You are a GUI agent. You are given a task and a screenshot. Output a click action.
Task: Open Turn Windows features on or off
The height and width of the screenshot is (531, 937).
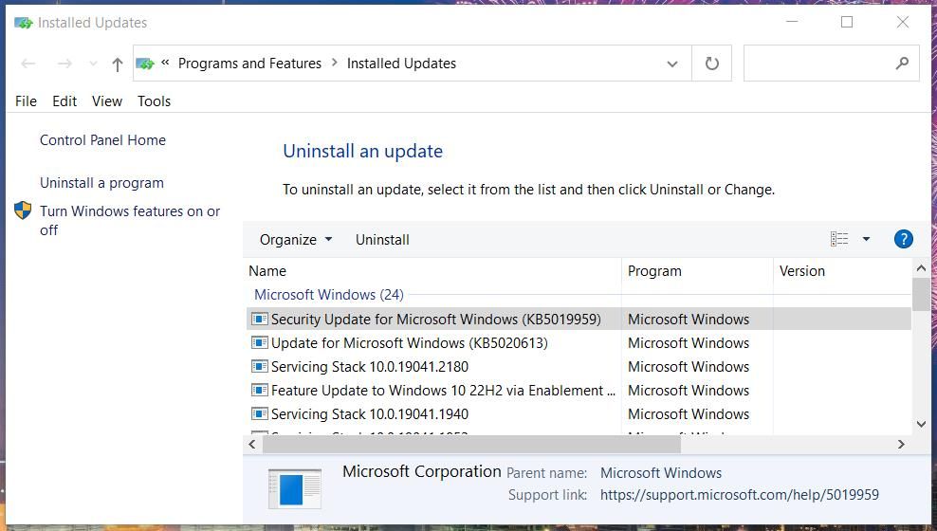pos(130,220)
